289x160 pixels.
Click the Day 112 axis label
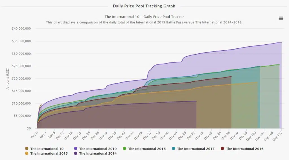coord(277,136)
